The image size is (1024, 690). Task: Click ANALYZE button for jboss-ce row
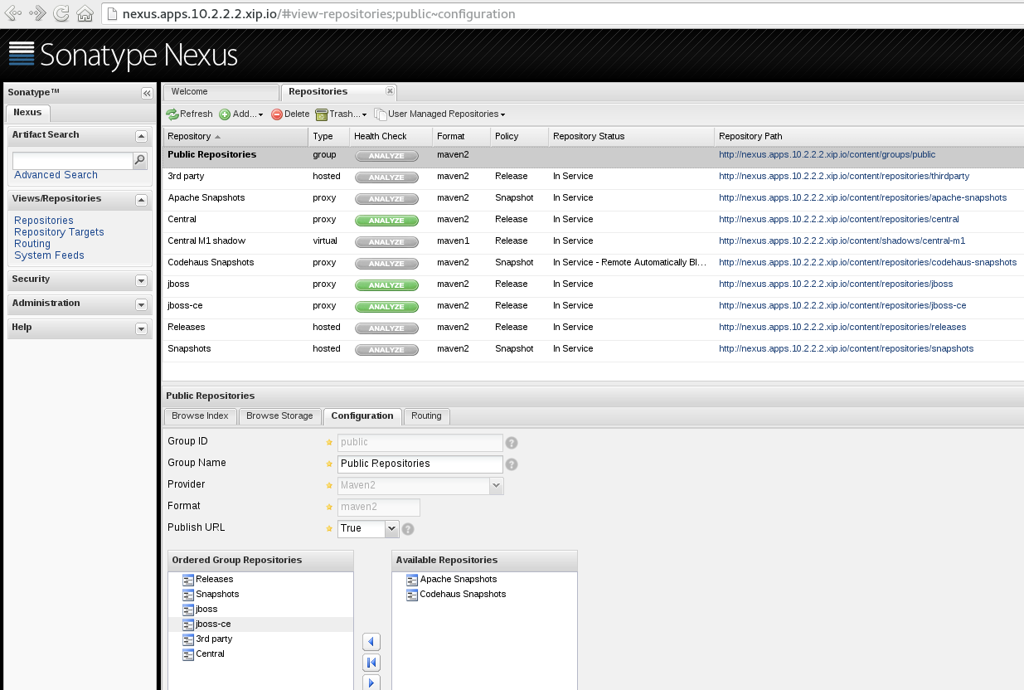[x=386, y=307]
